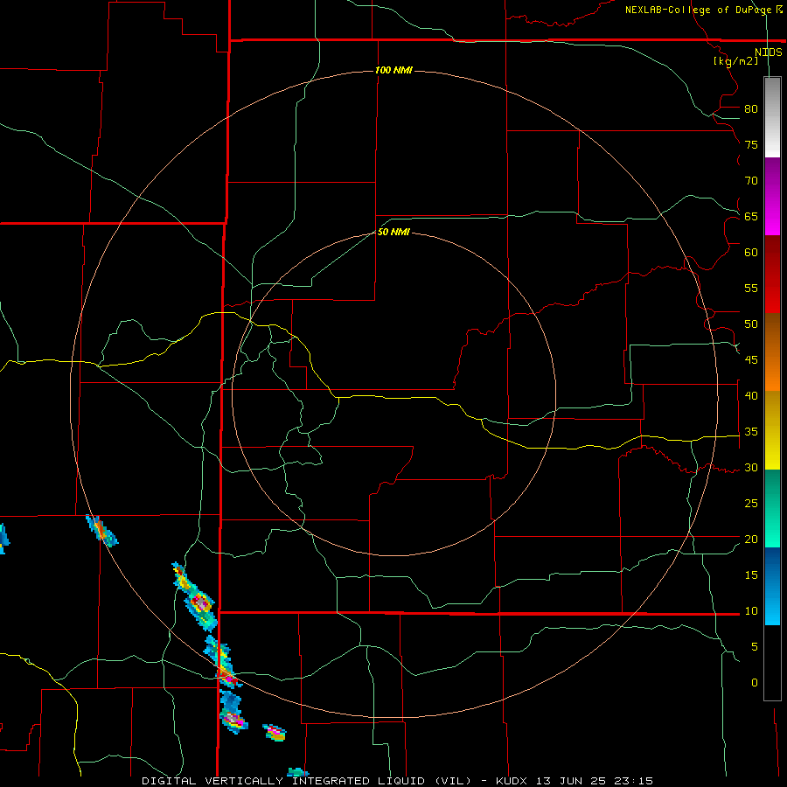Viewport: 787px width, 787px height.
Task: Click the 0 value on the color scale
Action: point(755,683)
